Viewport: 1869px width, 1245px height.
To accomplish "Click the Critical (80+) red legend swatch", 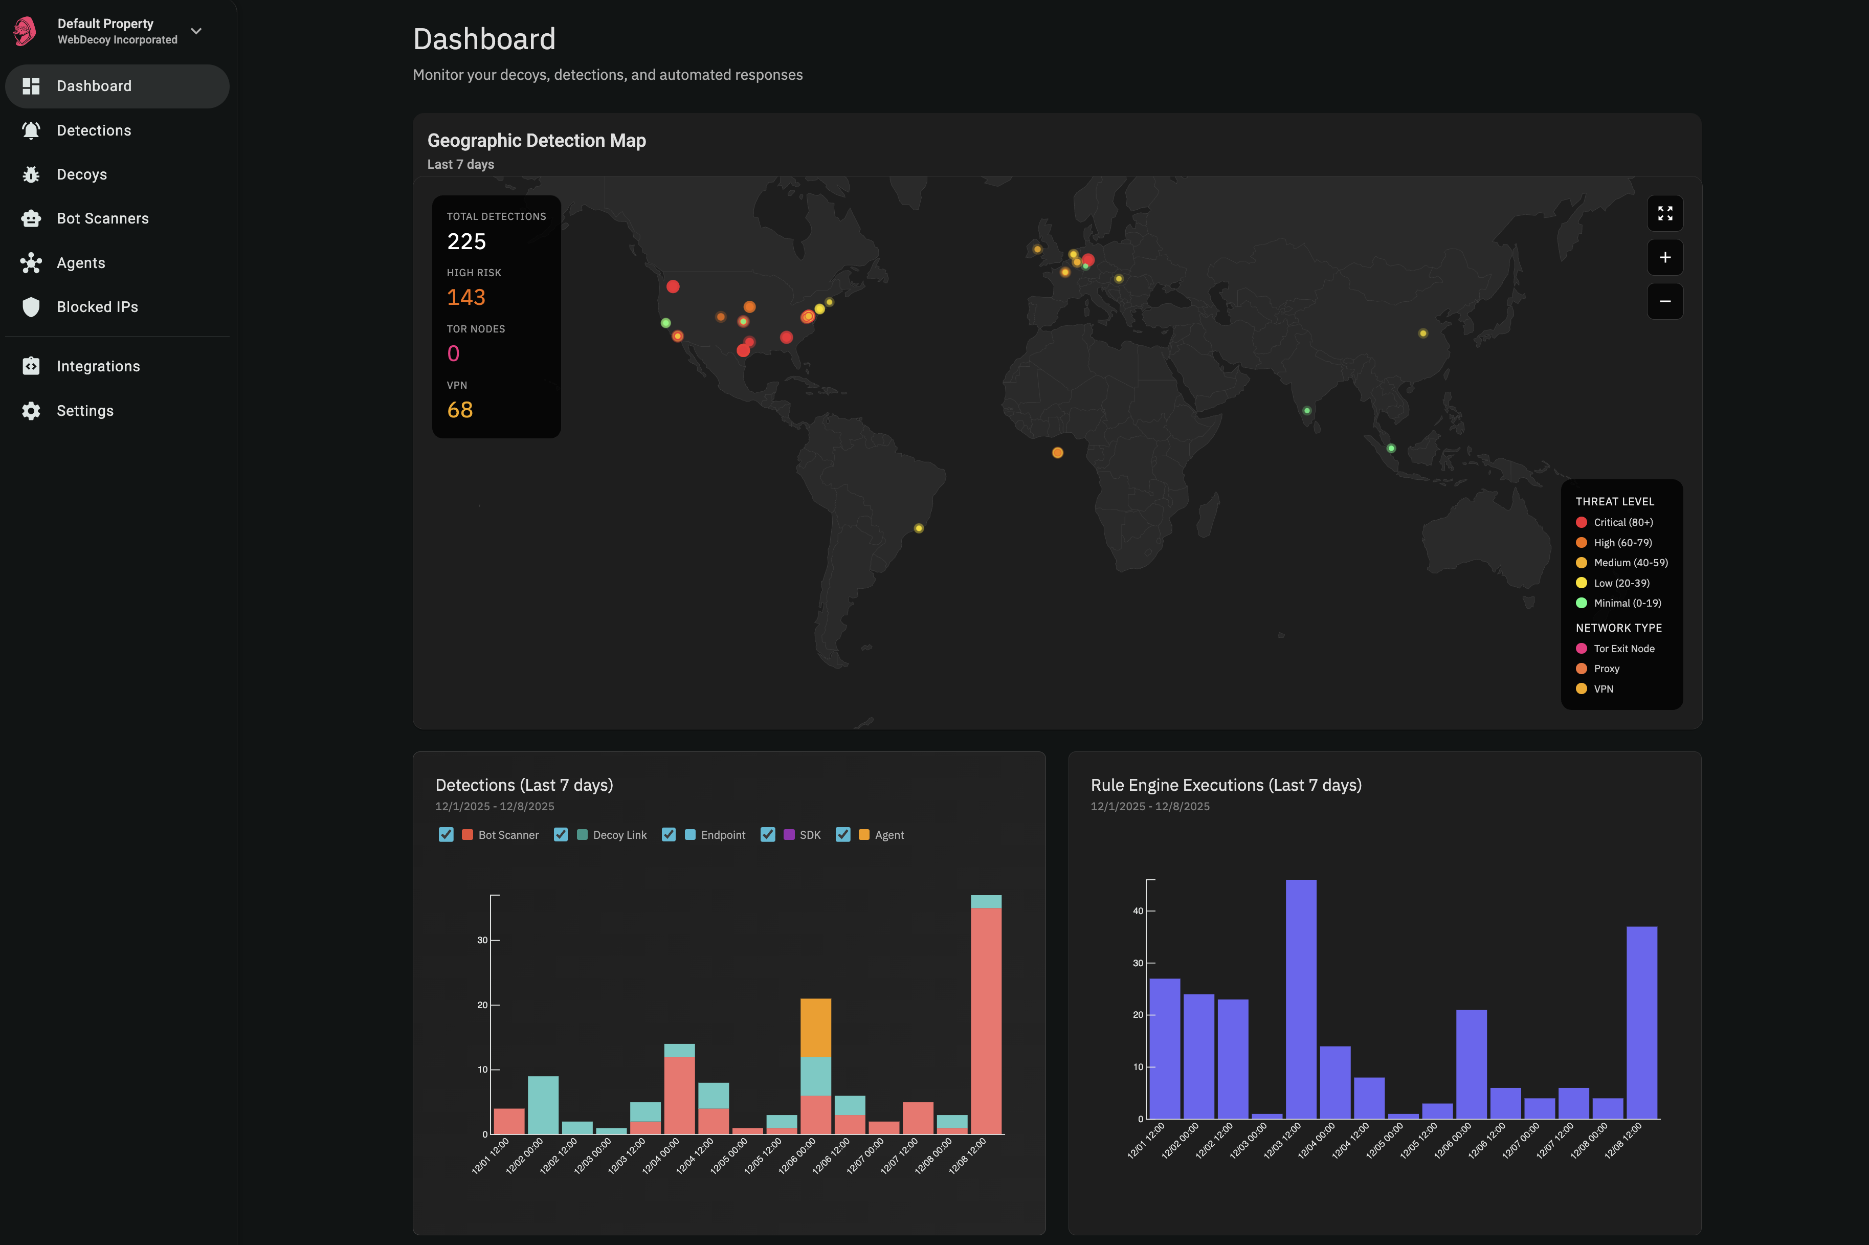I will pyautogui.click(x=1581, y=522).
